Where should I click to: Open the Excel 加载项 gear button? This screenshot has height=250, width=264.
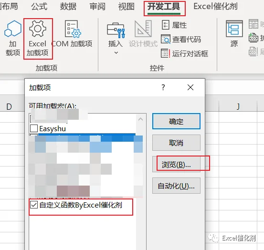(38, 38)
